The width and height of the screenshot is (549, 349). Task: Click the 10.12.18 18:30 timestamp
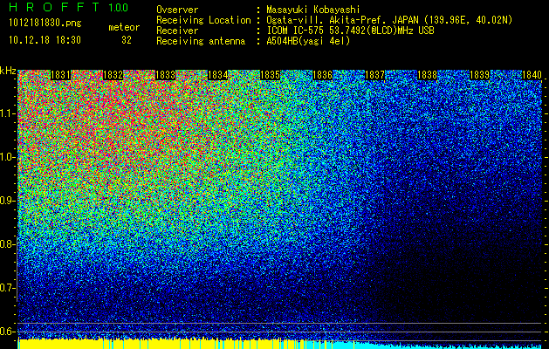pos(45,40)
